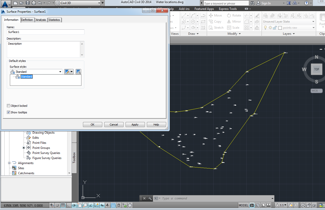The height and width of the screenshot is (210, 325).
Task: Uncheck the Show tooltips checkbox
Action: coord(9,112)
